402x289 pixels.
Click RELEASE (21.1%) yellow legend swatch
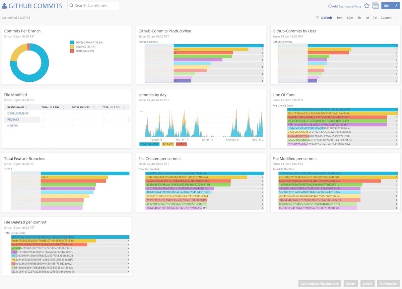click(x=72, y=47)
